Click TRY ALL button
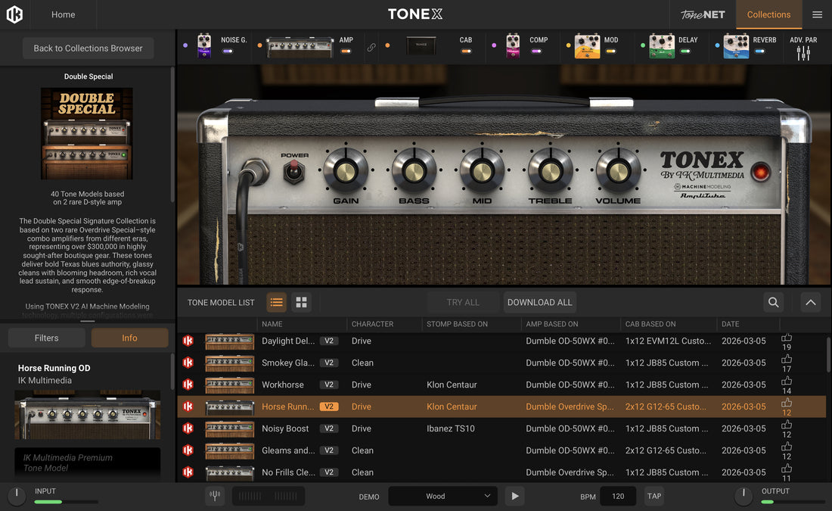 point(463,302)
